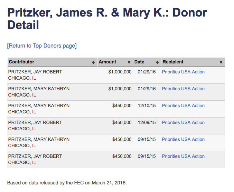Viewport: 234px width, 192px height.
Task: Open Priorities USA Action link dated 12/10/15
Action: (183, 106)
